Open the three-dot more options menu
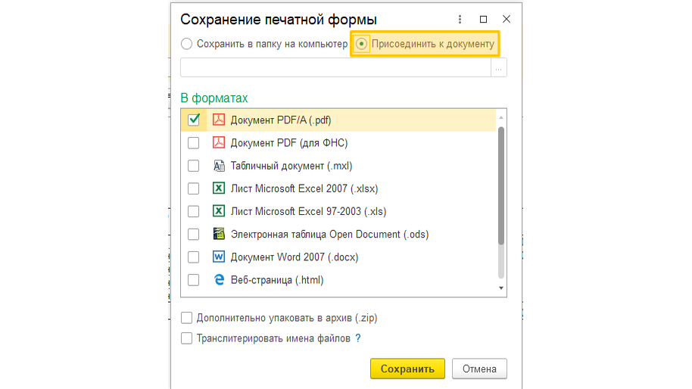The height and width of the screenshot is (389, 692). coord(460,20)
